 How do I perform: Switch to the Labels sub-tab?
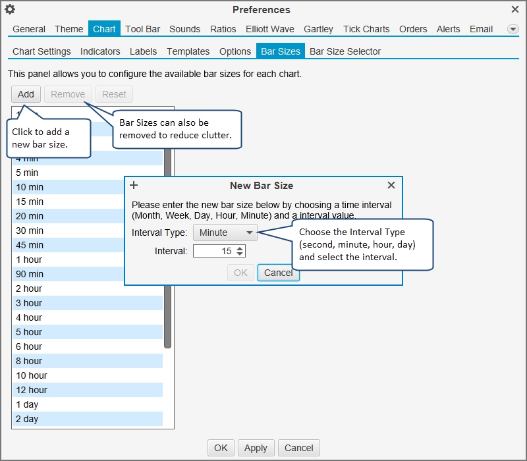(143, 51)
